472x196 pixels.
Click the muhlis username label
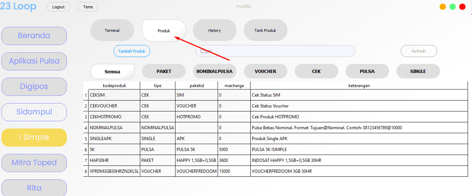pyautogui.click(x=243, y=7)
